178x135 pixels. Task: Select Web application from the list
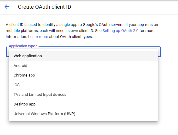(x=83, y=56)
